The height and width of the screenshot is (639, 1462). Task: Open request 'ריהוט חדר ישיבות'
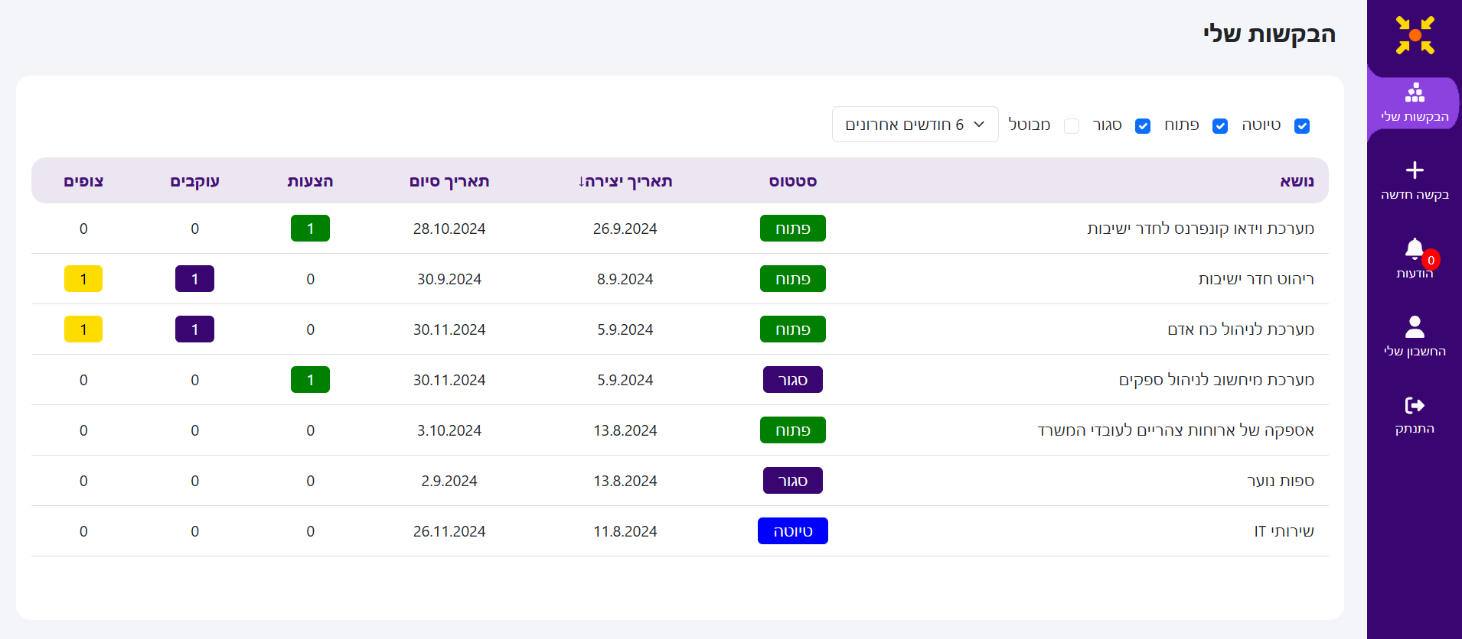tap(1255, 279)
